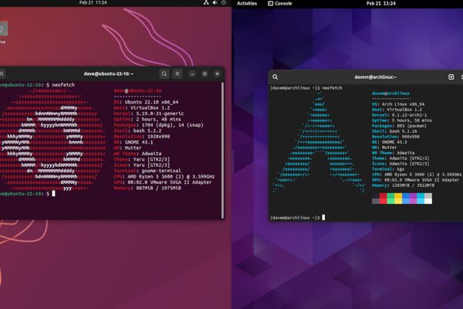
Task: Click 'Theme: Yaru [GTK2/3]' in the Ubuntu terminal
Action: pyautogui.click(x=142, y=159)
